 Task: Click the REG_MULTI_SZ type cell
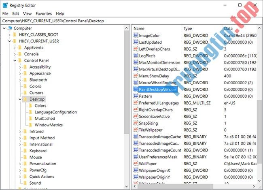pos(197,103)
